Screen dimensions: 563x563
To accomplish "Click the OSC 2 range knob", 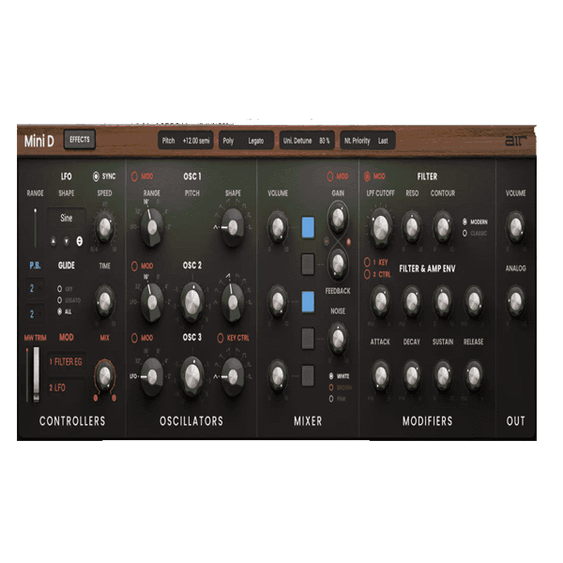I will (x=151, y=302).
